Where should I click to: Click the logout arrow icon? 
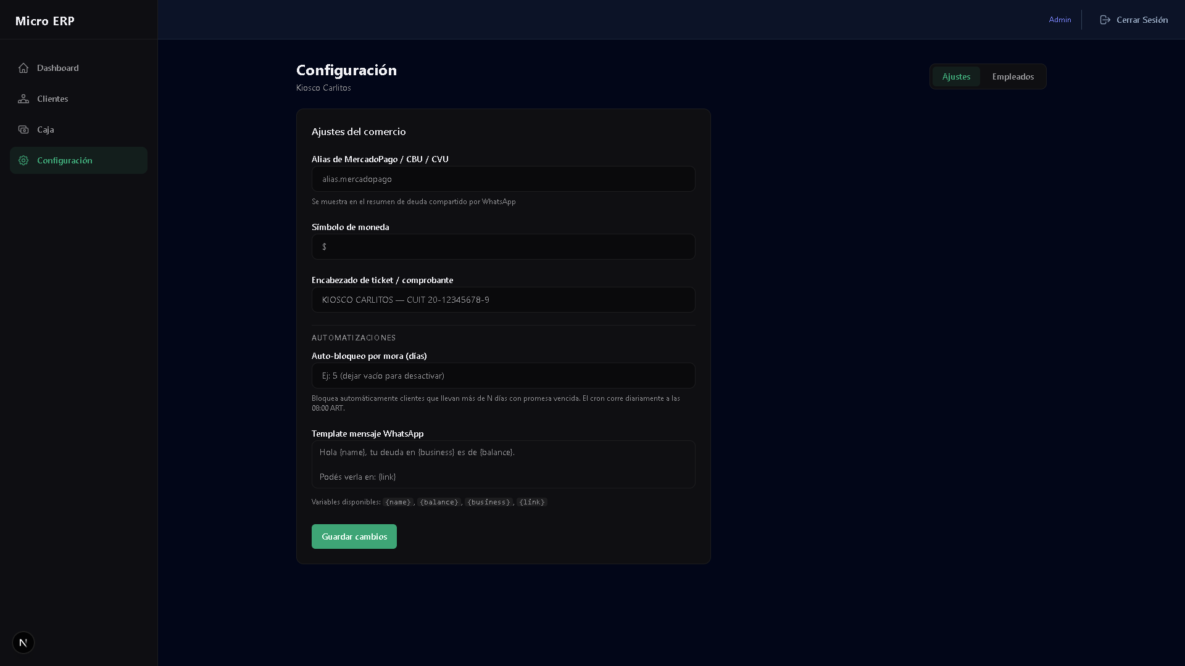coord(1105,20)
